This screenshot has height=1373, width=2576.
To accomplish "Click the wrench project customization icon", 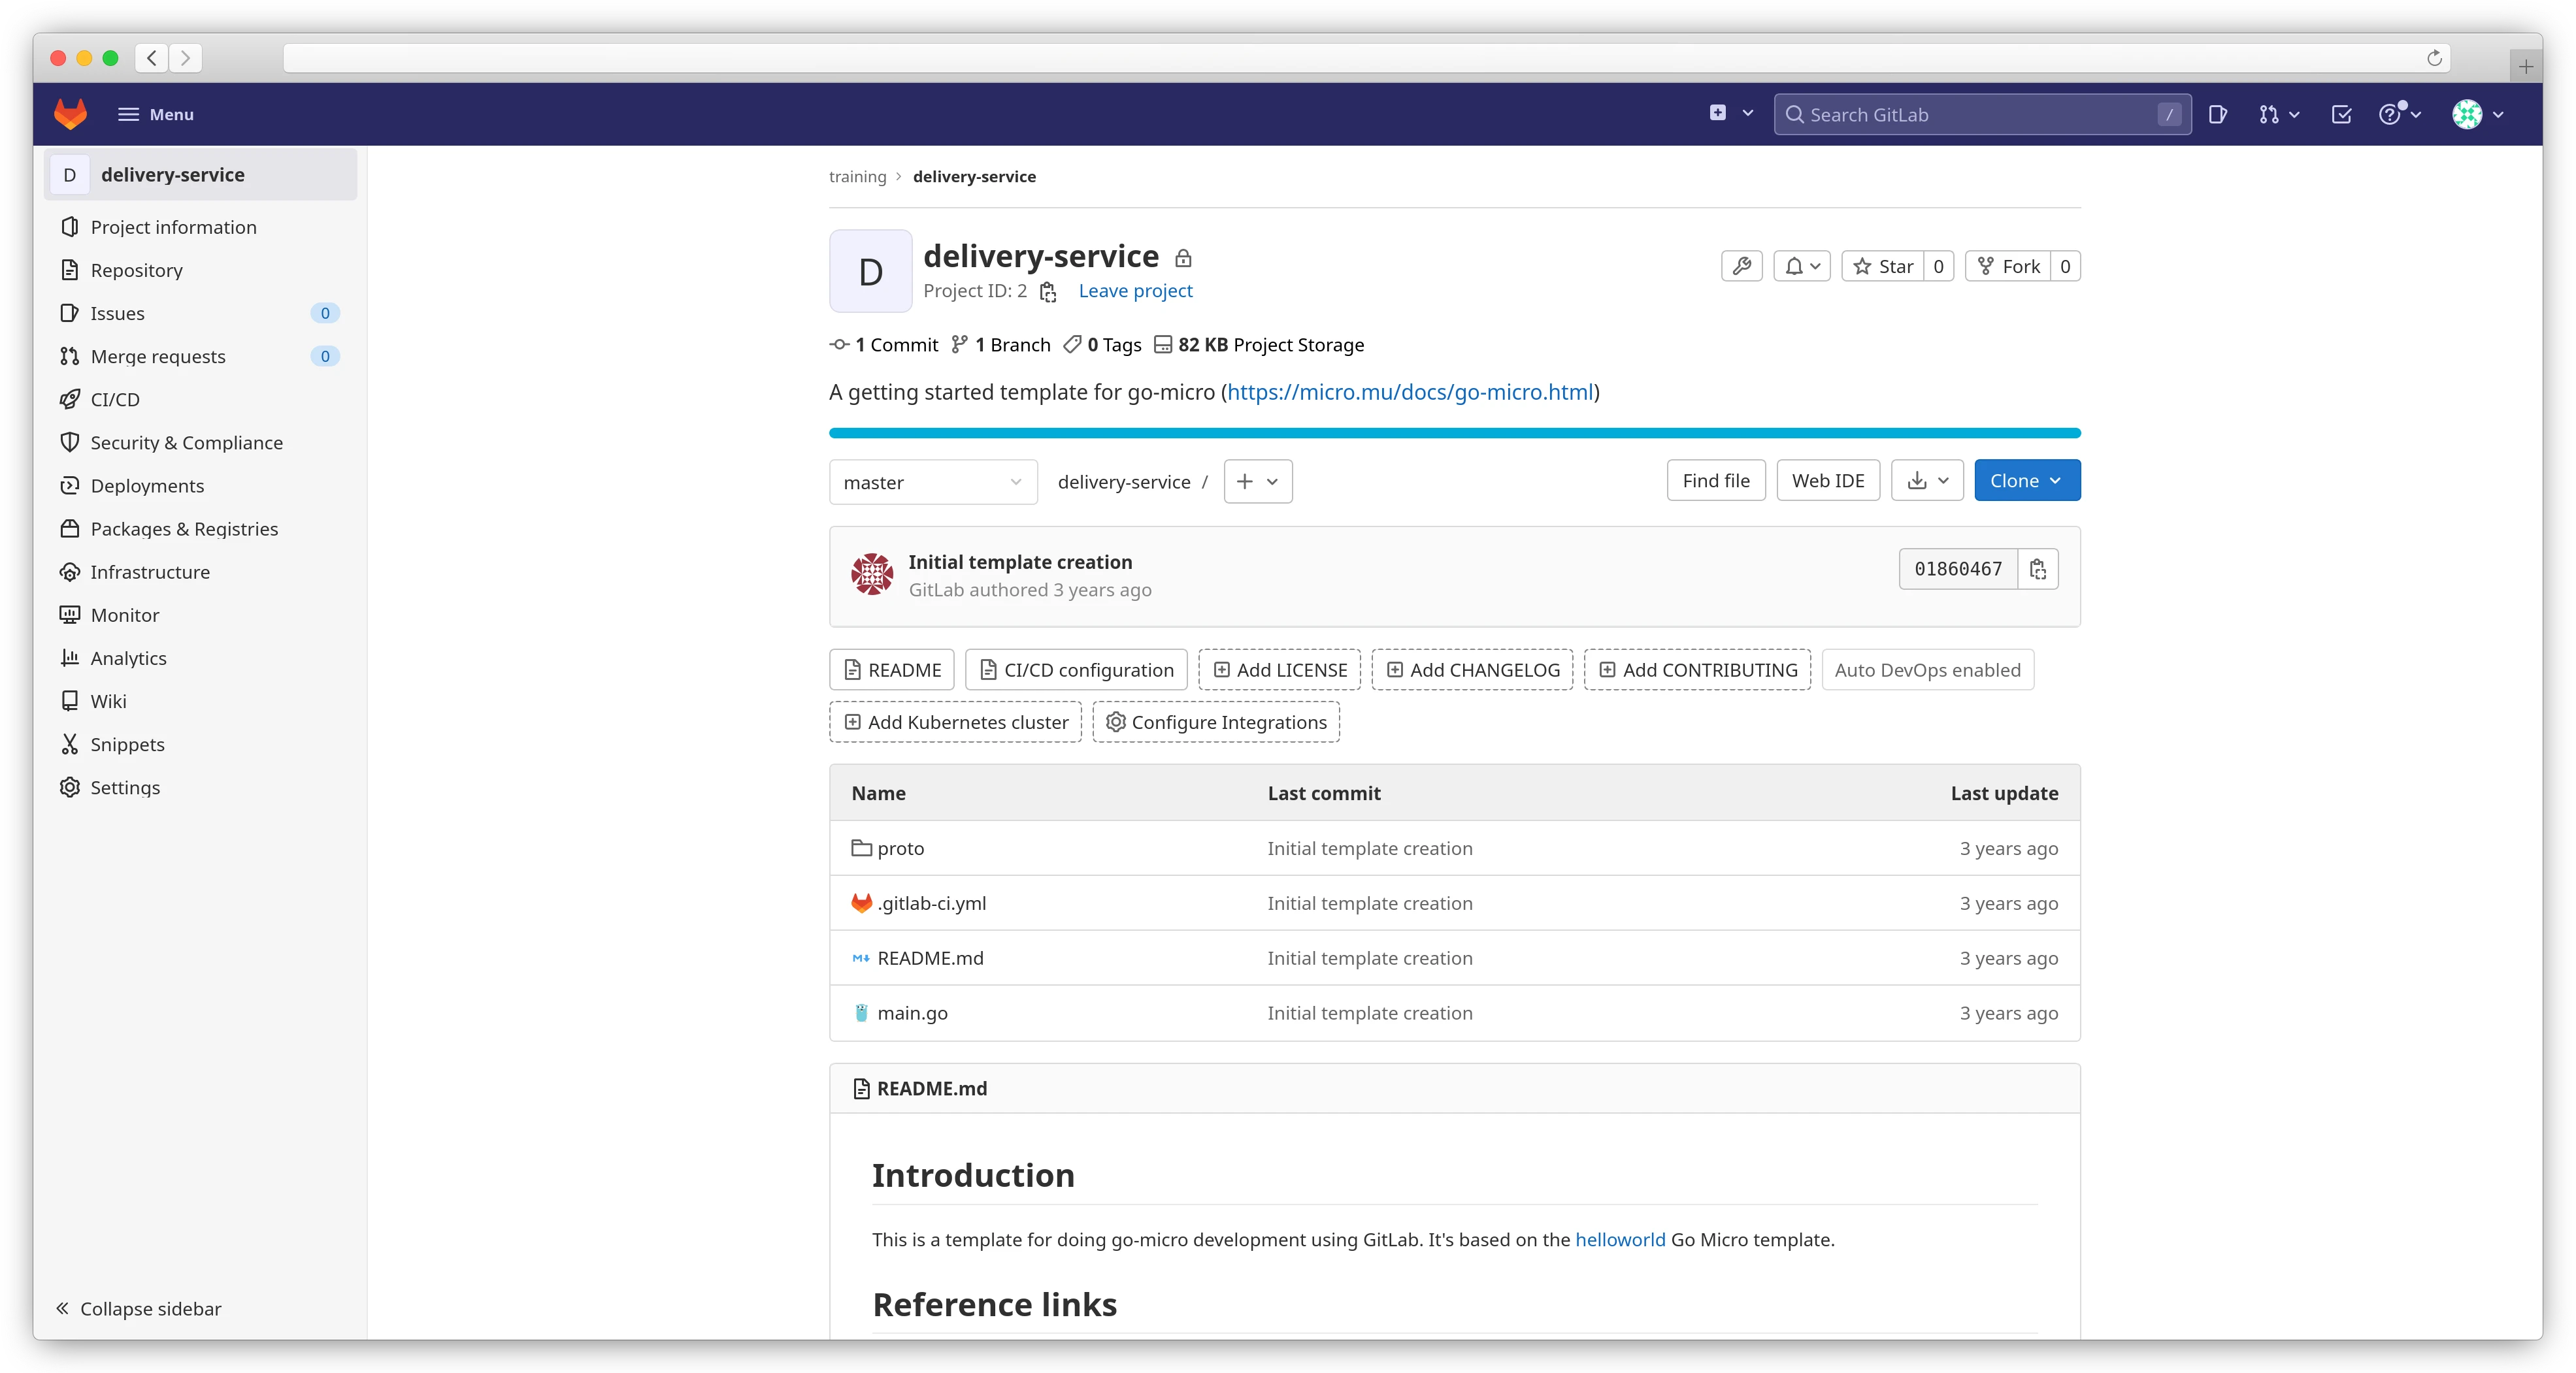I will [1741, 266].
